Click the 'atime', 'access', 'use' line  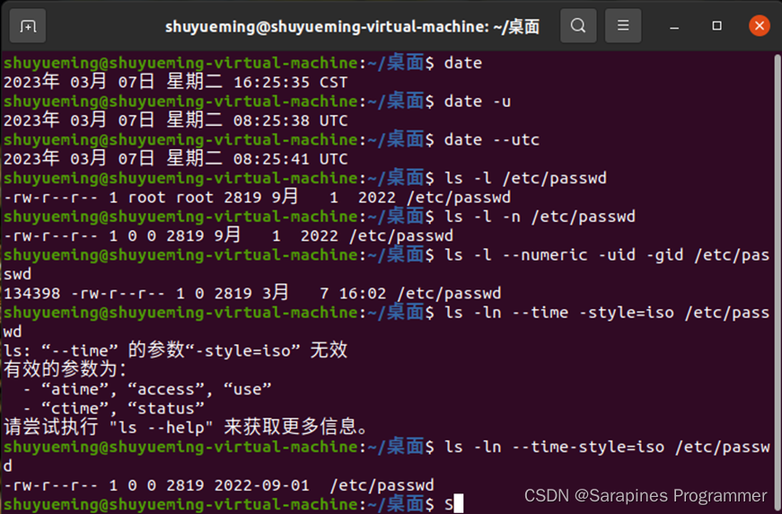[146, 389]
